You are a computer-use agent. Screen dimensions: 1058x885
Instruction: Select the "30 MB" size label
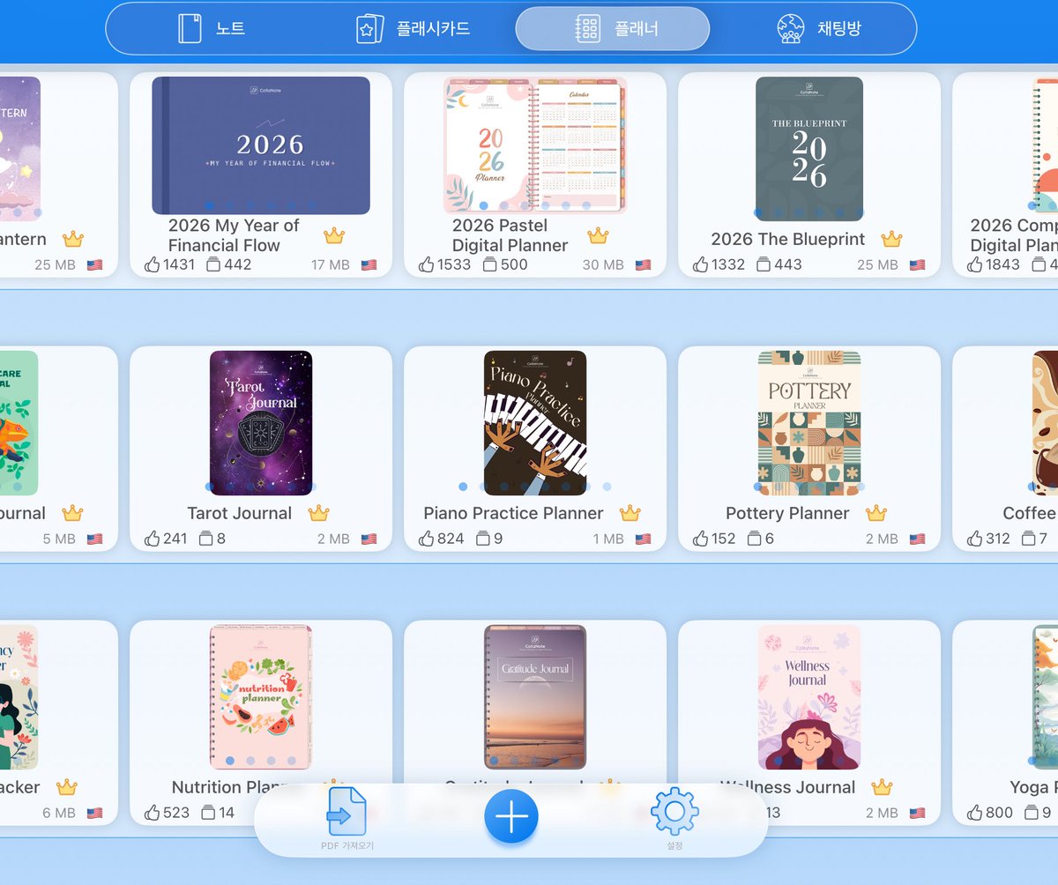[x=603, y=264]
